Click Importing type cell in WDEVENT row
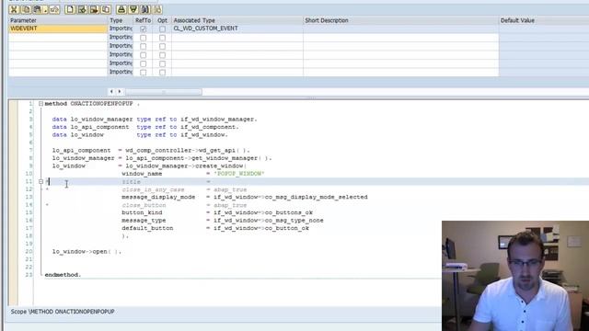The width and height of the screenshot is (589, 331). coord(121,29)
